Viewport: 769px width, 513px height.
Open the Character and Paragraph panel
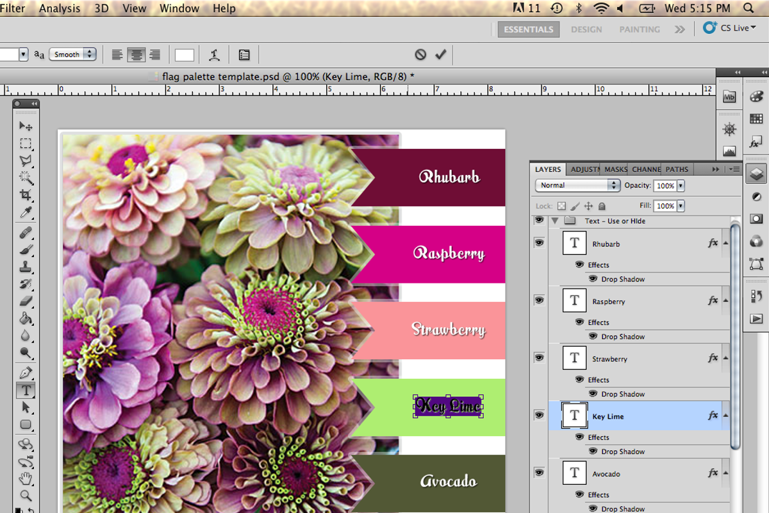pos(244,55)
